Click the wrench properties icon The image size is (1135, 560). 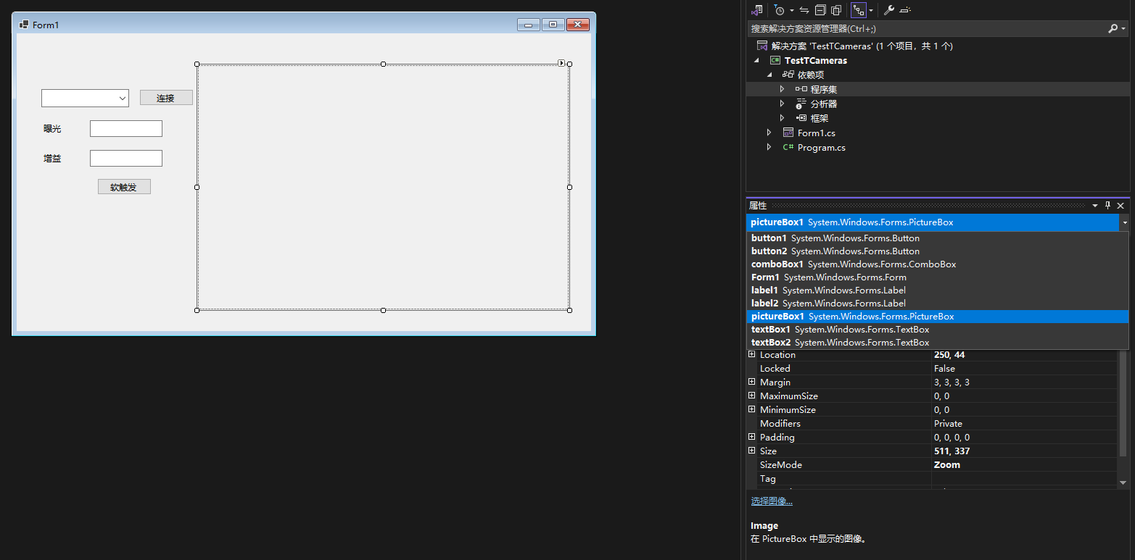(x=888, y=10)
